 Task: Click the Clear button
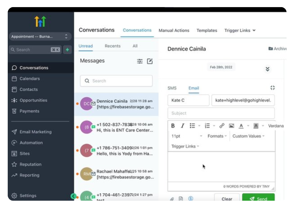pyautogui.click(x=227, y=199)
